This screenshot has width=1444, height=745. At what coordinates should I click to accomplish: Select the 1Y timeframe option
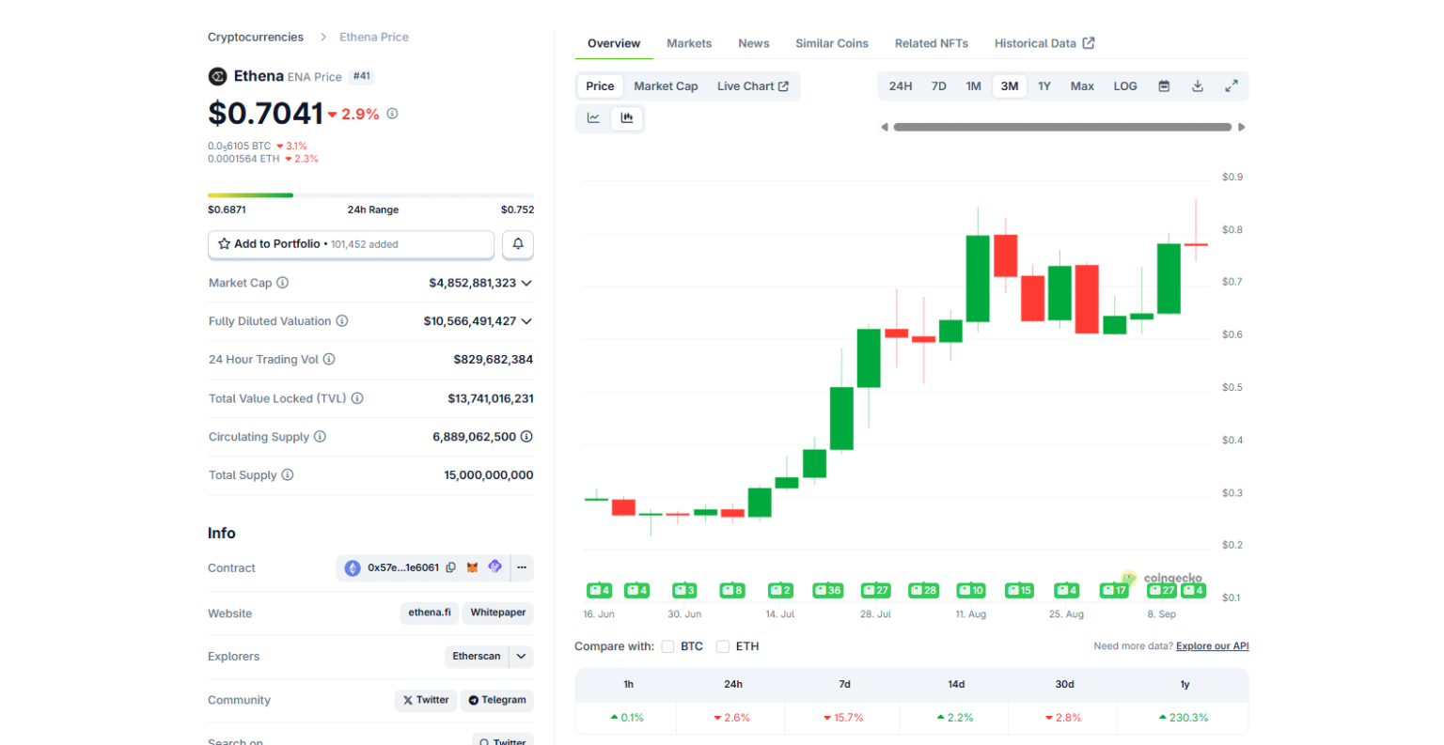tap(1044, 85)
